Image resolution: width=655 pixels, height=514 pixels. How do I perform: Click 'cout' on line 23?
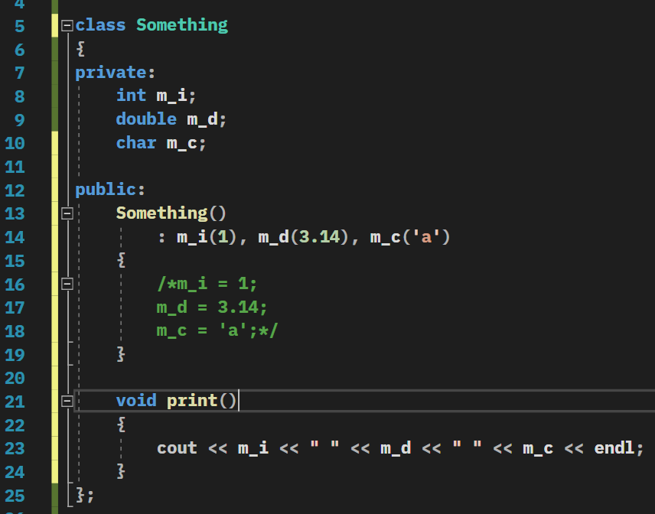pyautogui.click(x=177, y=448)
